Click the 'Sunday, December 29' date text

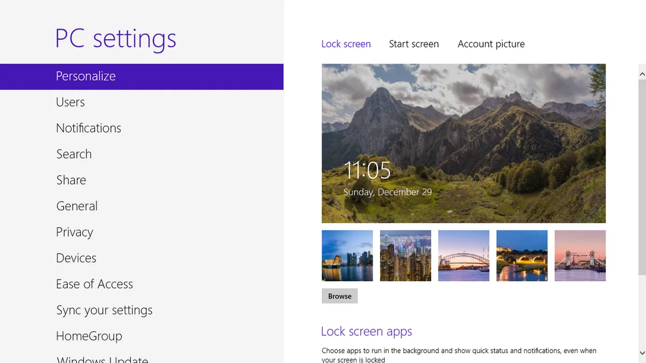tap(388, 192)
